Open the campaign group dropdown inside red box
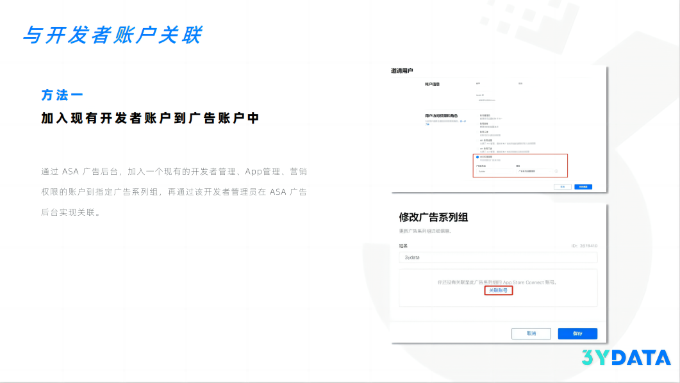Image resolution: width=680 pixels, height=383 pixels. point(494,171)
